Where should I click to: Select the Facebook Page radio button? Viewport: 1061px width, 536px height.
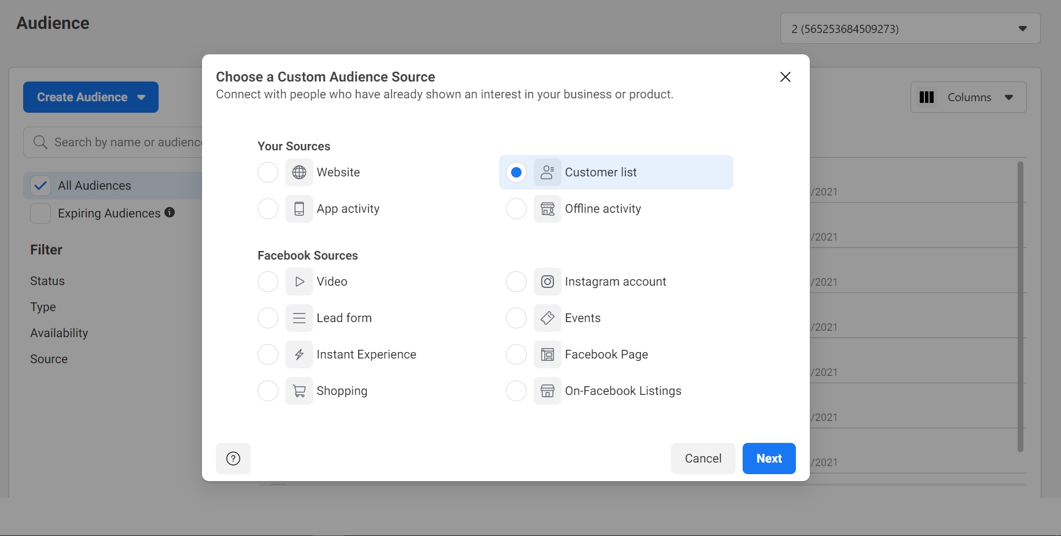point(516,354)
